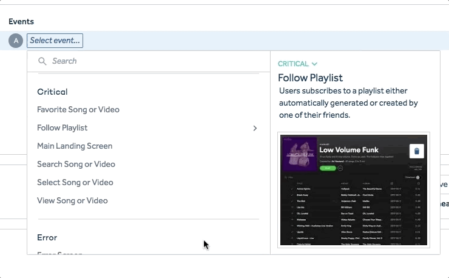This screenshot has height=278, width=449.
Task: Select the Follow Playlist event
Action: point(62,128)
